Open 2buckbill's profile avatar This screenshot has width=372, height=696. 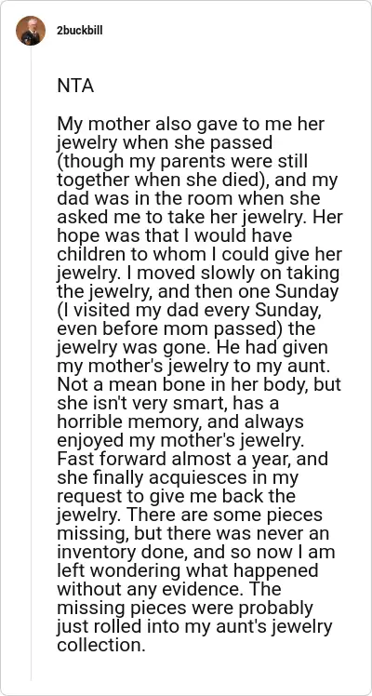point(31,31)
